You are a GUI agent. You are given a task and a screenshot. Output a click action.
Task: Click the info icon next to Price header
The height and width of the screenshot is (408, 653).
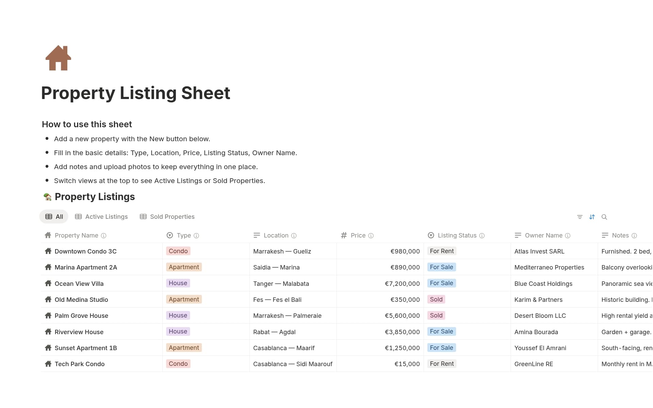pos(371,235)
